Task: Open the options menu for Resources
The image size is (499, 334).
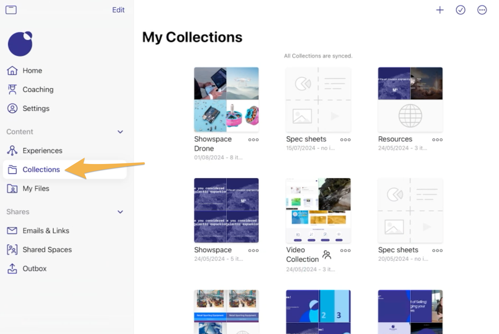Action: (x=437, y=140)
